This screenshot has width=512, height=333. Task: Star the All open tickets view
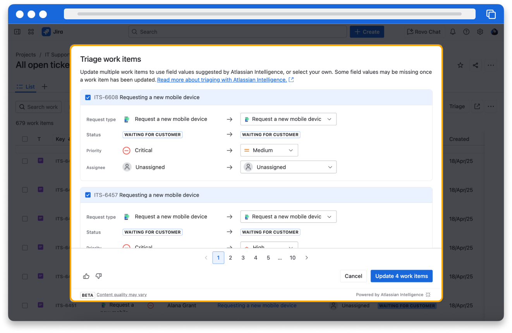460,65
